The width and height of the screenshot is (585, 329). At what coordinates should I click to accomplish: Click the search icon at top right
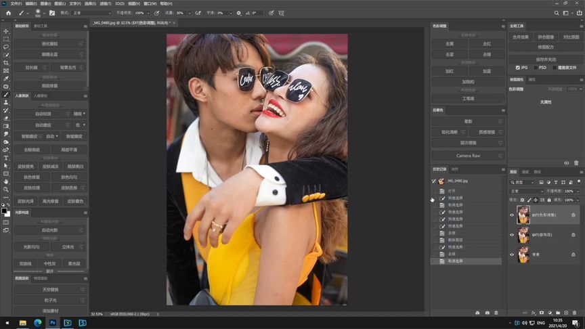point(557,13)
